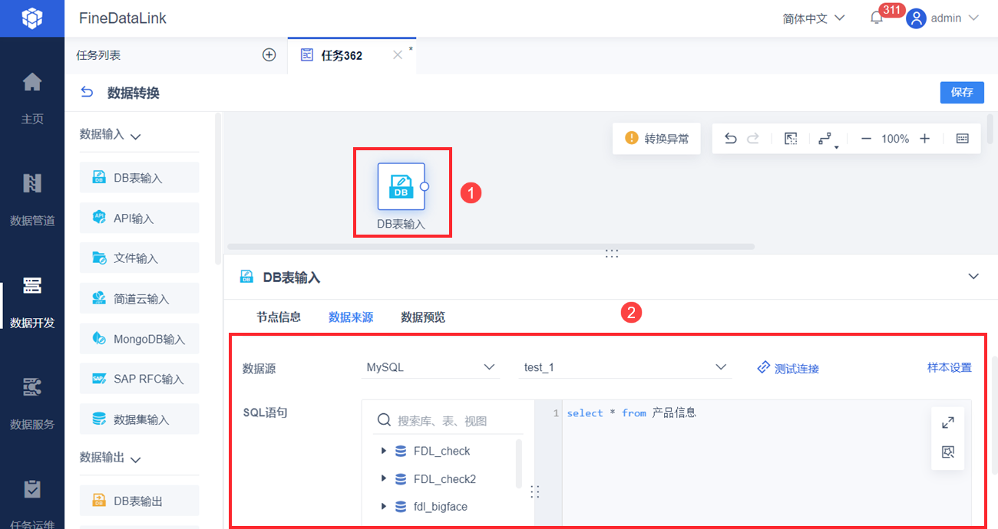Close the 任务362 tab
The image size is (998, 529).
397,55
